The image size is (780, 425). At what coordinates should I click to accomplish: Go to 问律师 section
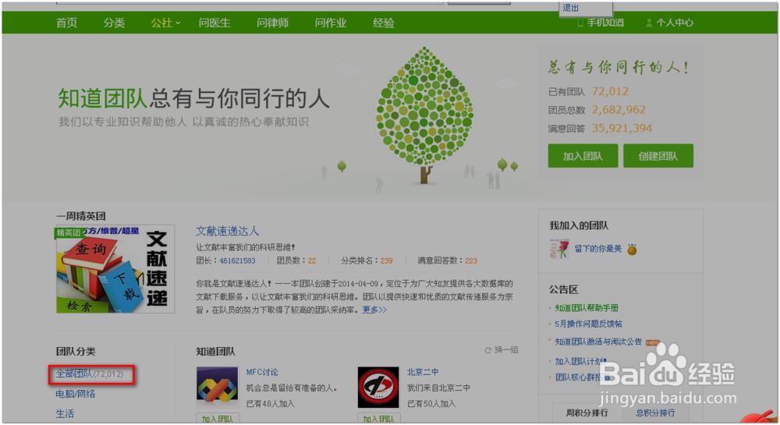pos(272,23)
